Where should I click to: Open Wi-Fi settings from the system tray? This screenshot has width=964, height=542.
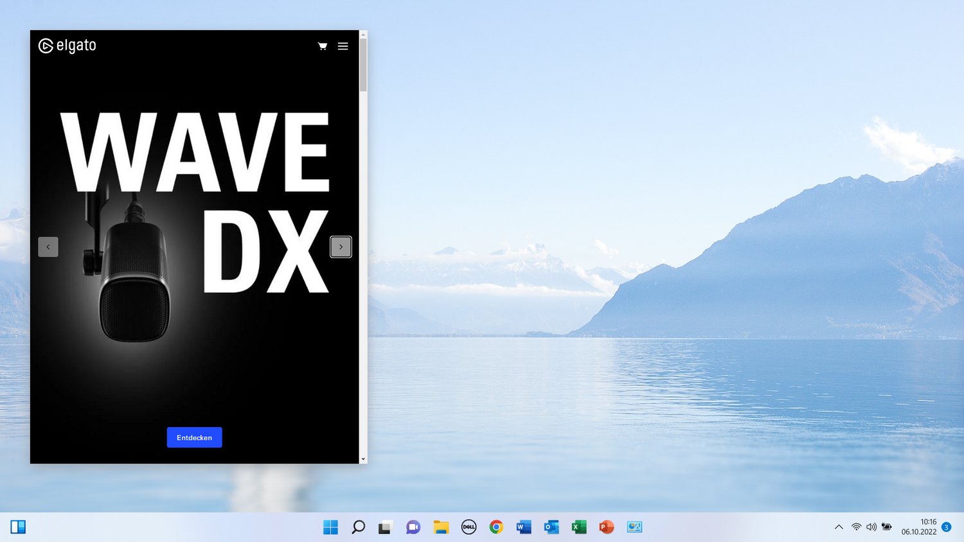click(x=856, y=527)
